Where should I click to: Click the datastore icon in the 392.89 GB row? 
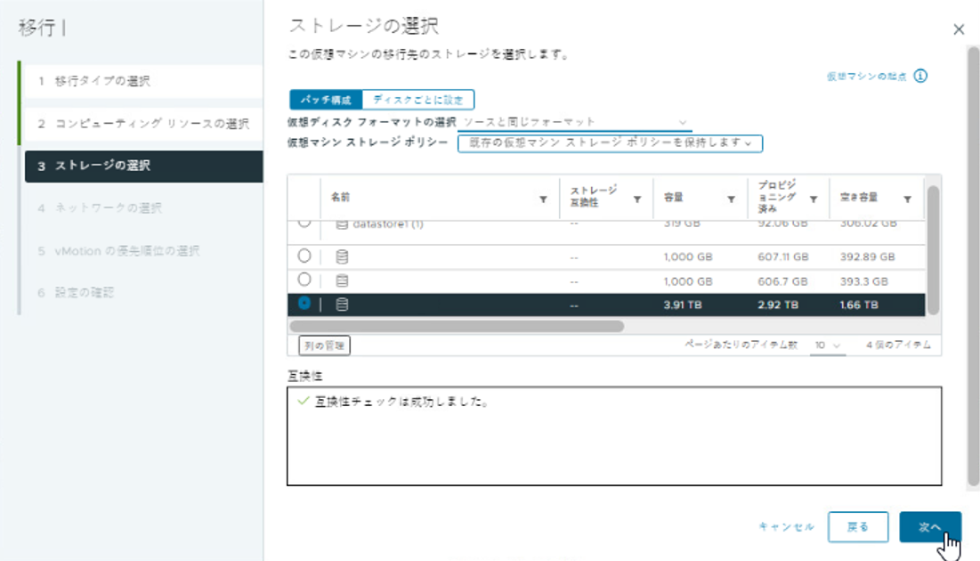(342, 256)
